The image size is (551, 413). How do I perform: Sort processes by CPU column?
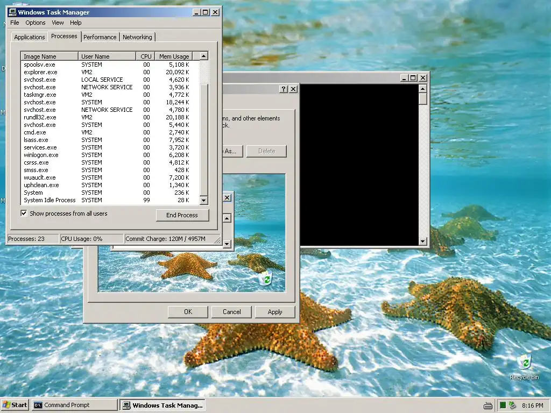click(145, 56)
